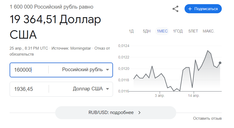Select the 1МЕС time range tab

coord(162,31)
